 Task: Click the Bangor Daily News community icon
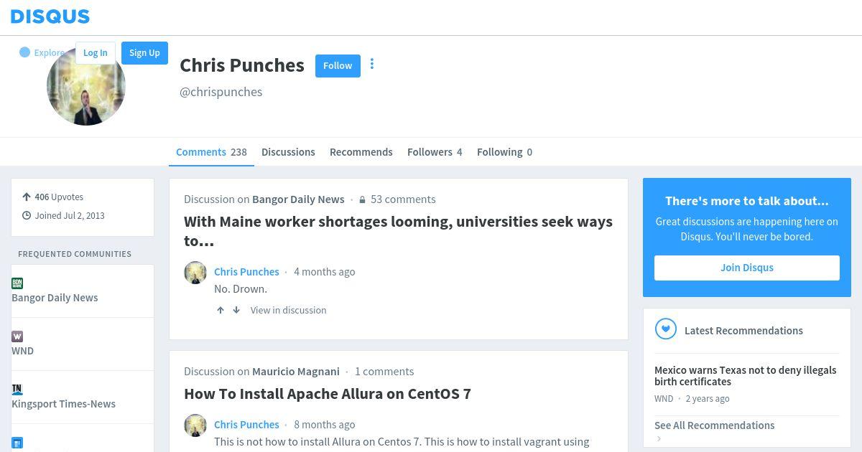[x=17, y=283]
